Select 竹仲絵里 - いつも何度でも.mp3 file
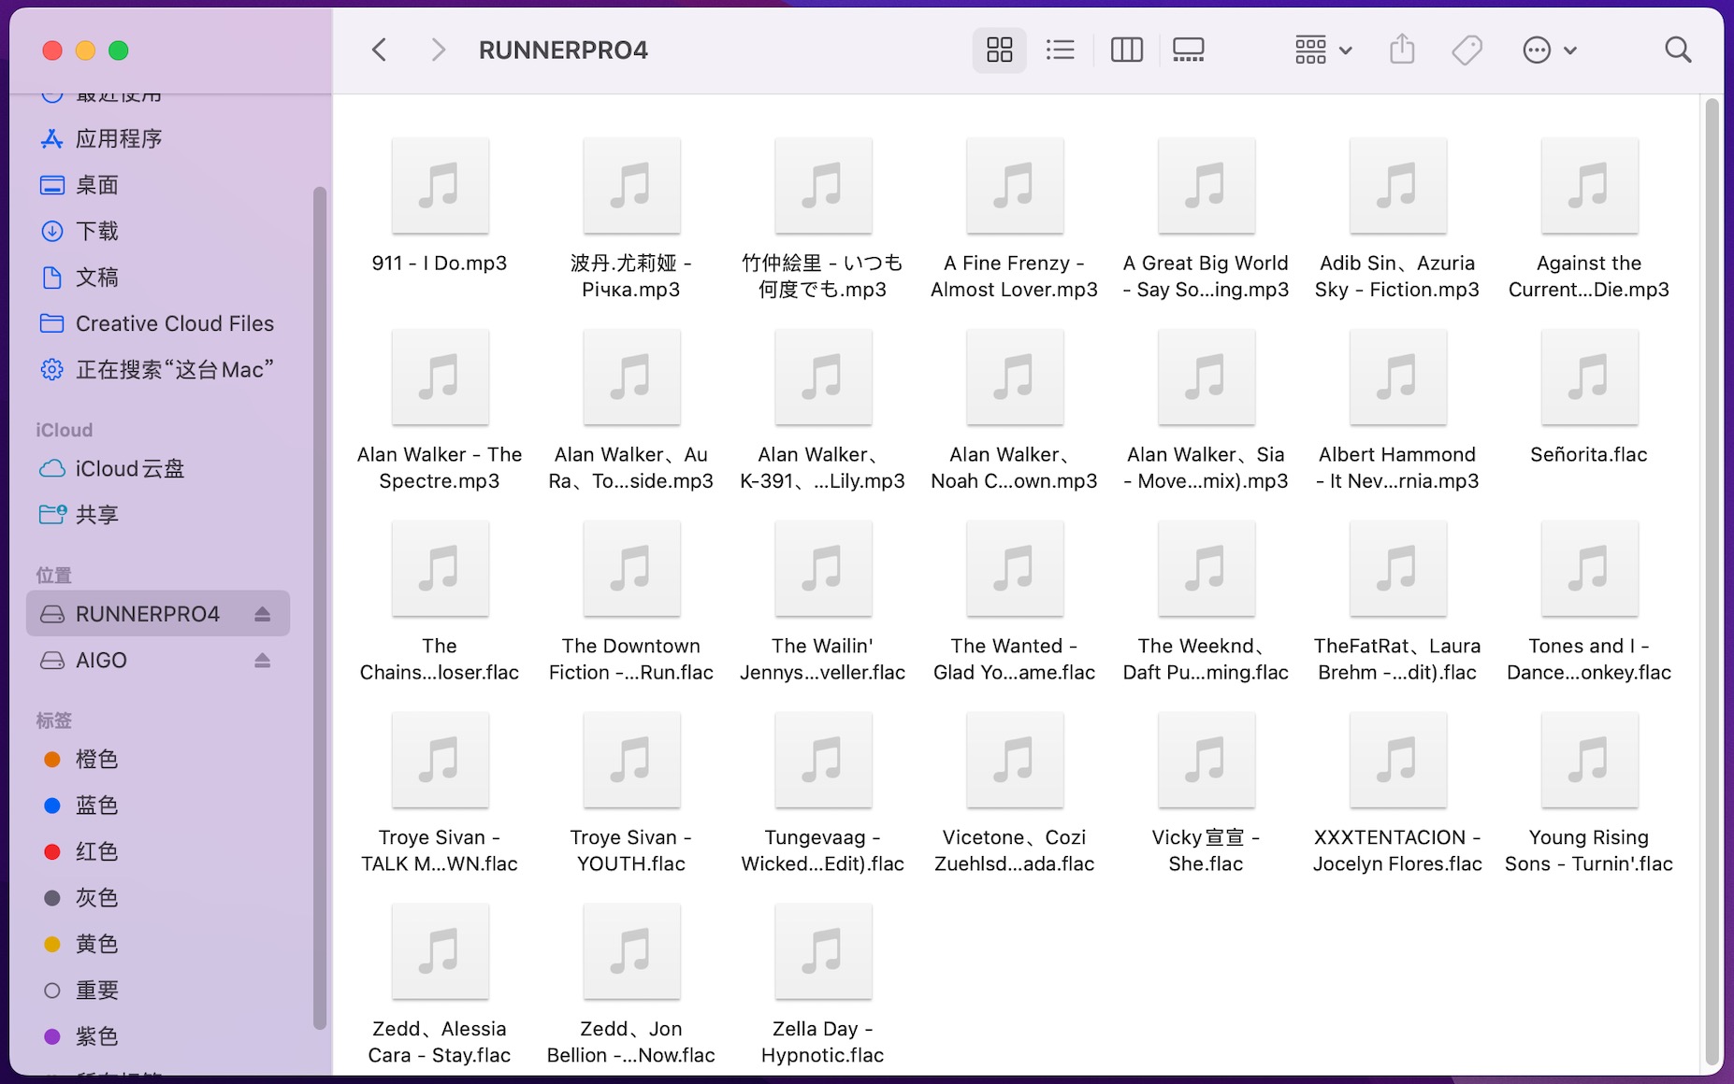Screen dimensions: 1734x1084 tap(823, 220)
